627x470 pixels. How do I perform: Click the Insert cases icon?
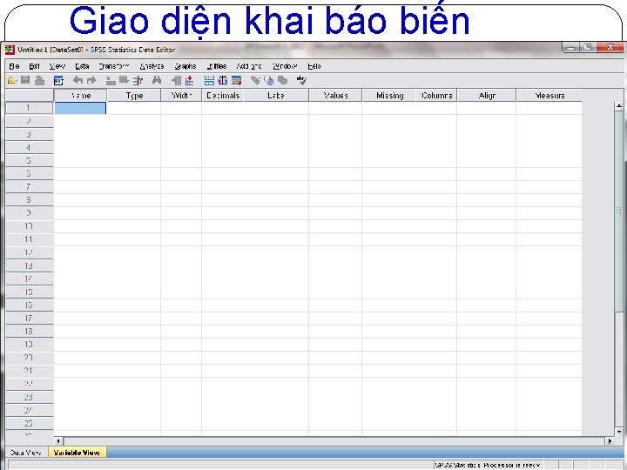176,81
